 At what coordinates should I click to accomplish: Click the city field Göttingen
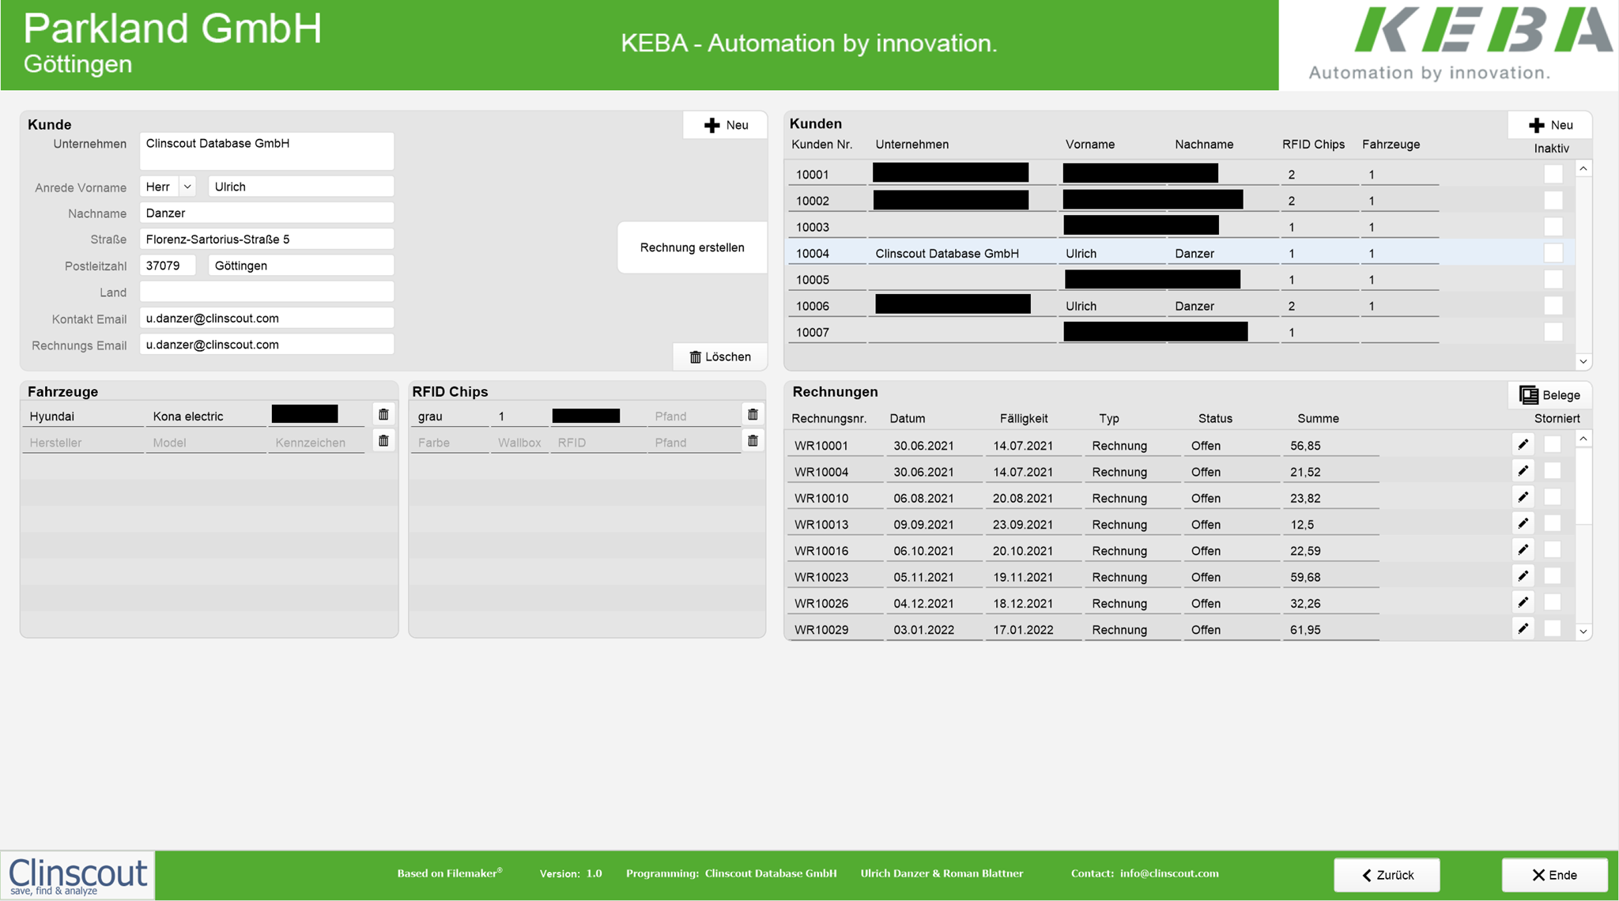pyautogui.click(x=300, y=266)
